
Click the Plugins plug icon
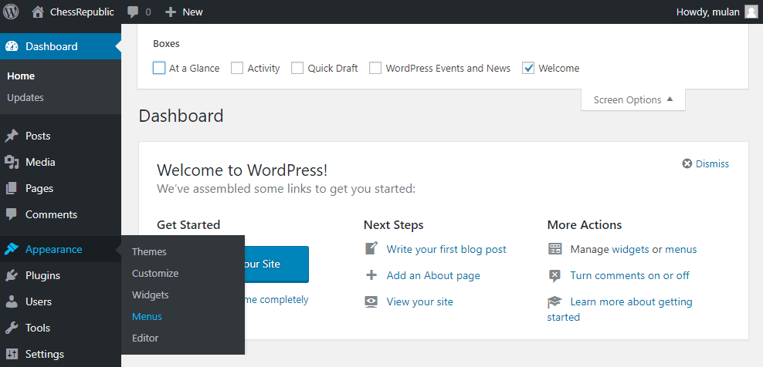pos(12,275)
